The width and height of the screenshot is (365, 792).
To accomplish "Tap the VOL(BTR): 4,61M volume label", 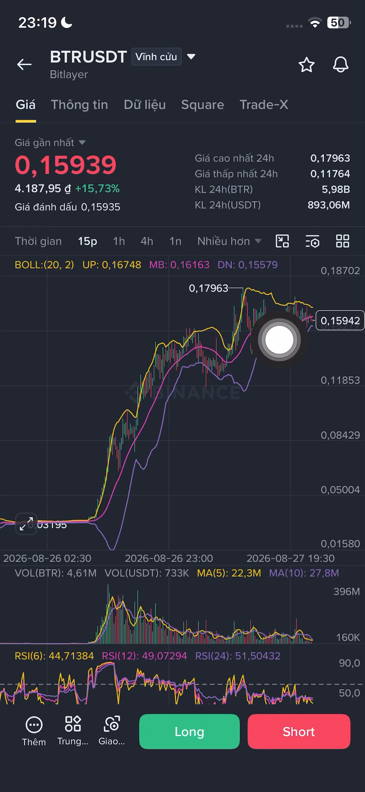I will (x=56, y=573).
